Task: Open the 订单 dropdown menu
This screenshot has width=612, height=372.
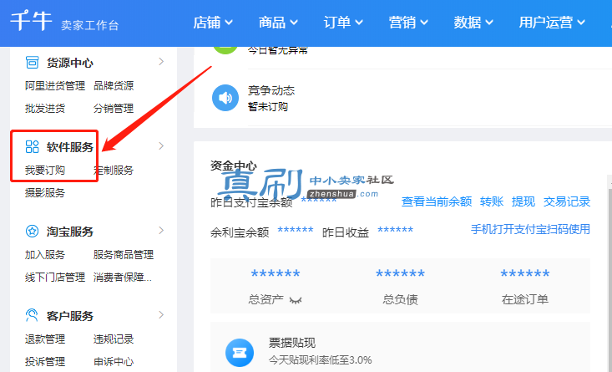Action: [x=343, y=23]
